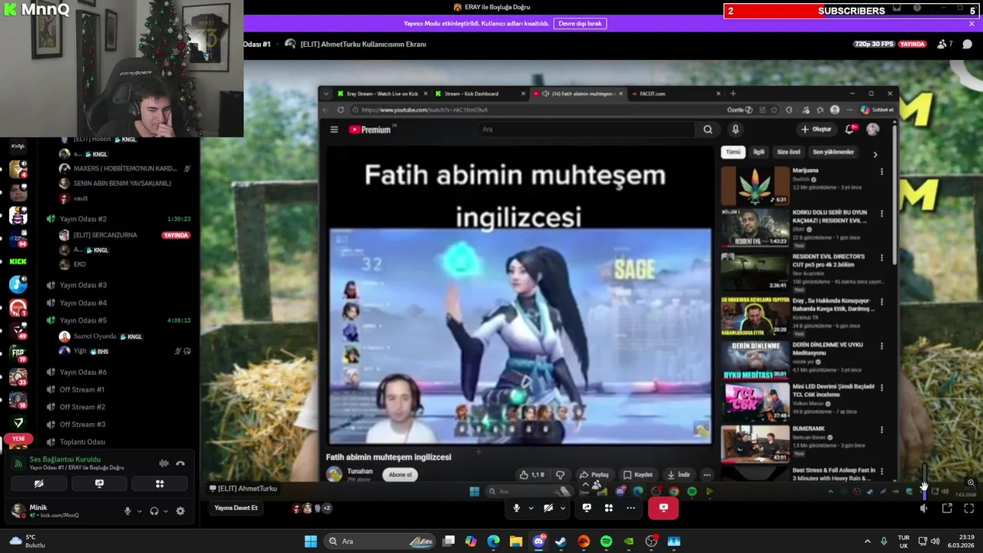Open blue music note server icon

18,284
